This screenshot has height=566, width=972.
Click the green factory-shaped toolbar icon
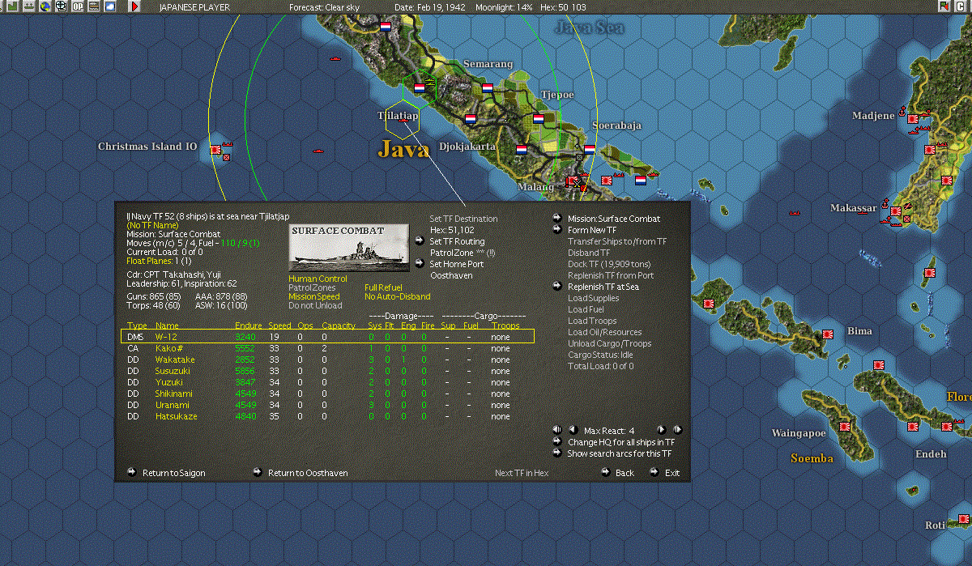click(12, 6)
